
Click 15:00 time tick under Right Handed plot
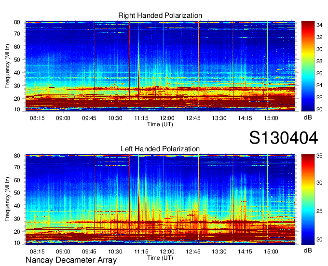click(271, 118)
